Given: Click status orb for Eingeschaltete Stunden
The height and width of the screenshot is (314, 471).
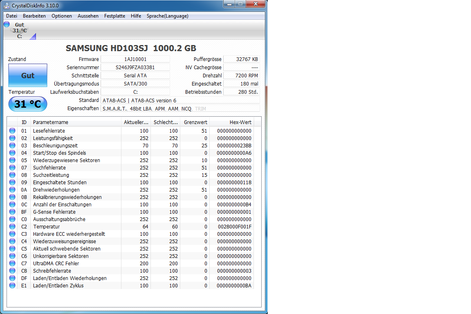Looking at the screenshot, I should coord(12,182).
